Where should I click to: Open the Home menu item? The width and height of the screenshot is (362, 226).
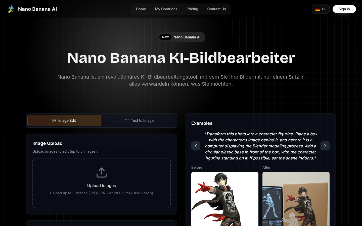(141, 9)
